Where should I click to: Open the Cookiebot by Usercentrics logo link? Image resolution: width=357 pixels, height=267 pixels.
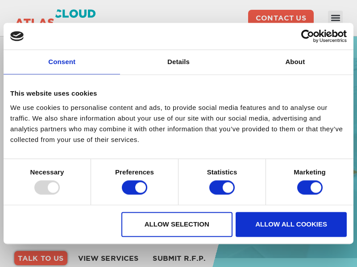pyautogui.click(x=324, y=36)
